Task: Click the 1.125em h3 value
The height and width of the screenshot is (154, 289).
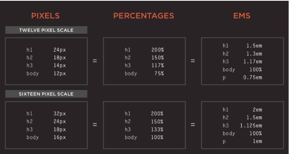Action: [251, 126]
